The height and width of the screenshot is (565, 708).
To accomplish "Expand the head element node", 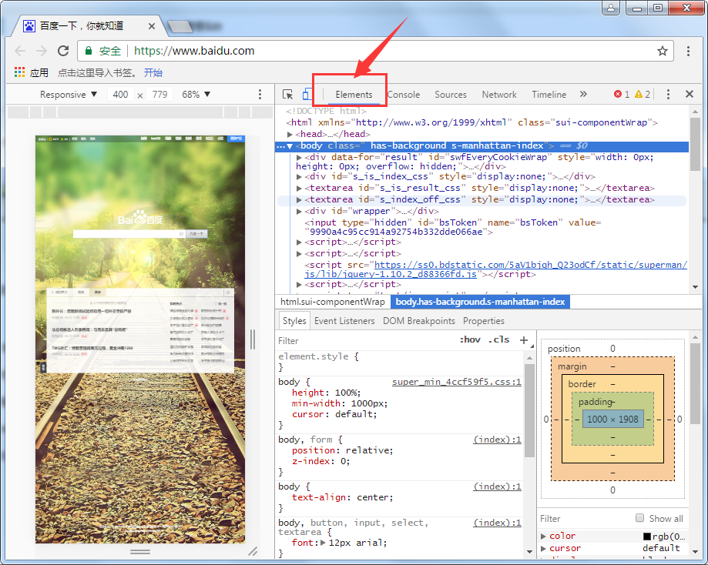I will (290, 135).
